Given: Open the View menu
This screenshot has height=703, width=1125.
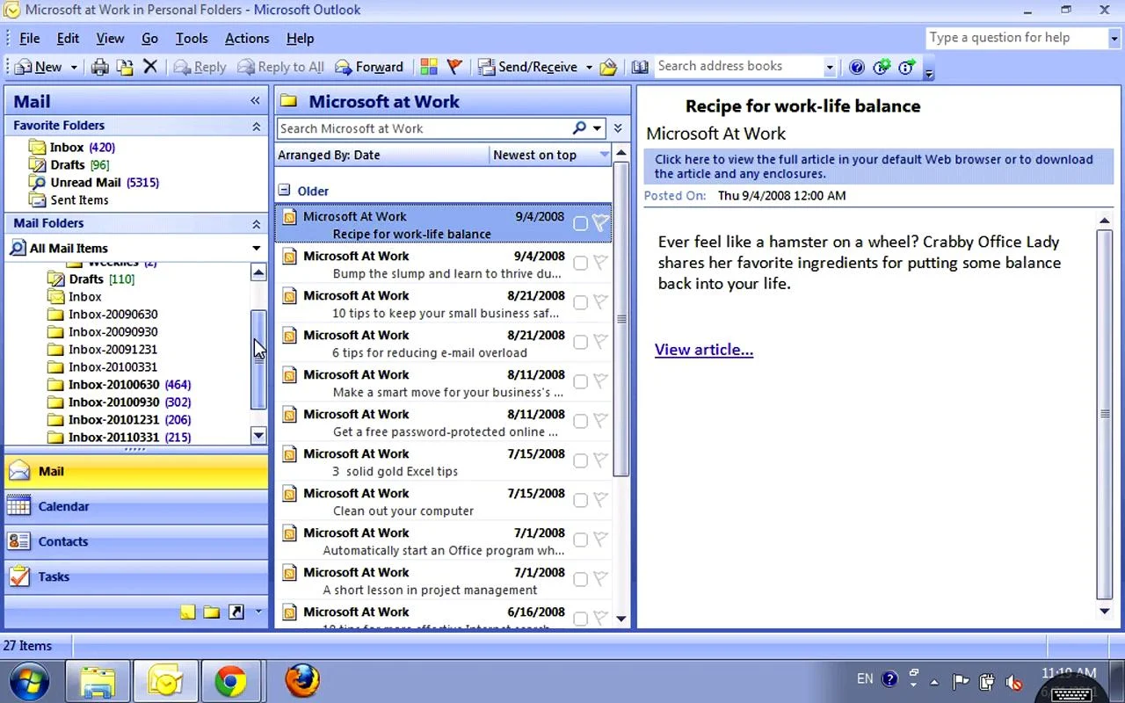Looking at the screenshot, I should point(110,39).
